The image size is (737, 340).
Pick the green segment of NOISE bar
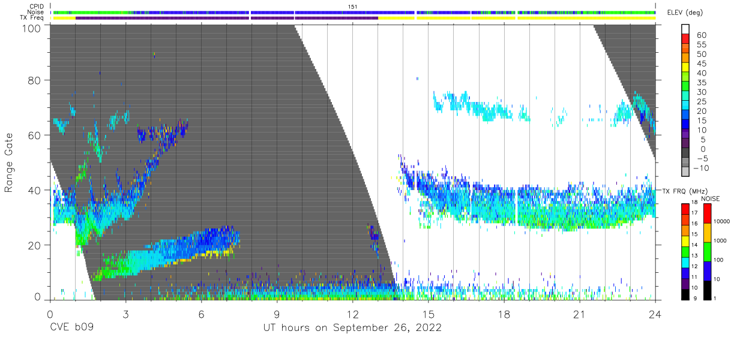click(x=708, y=251)
